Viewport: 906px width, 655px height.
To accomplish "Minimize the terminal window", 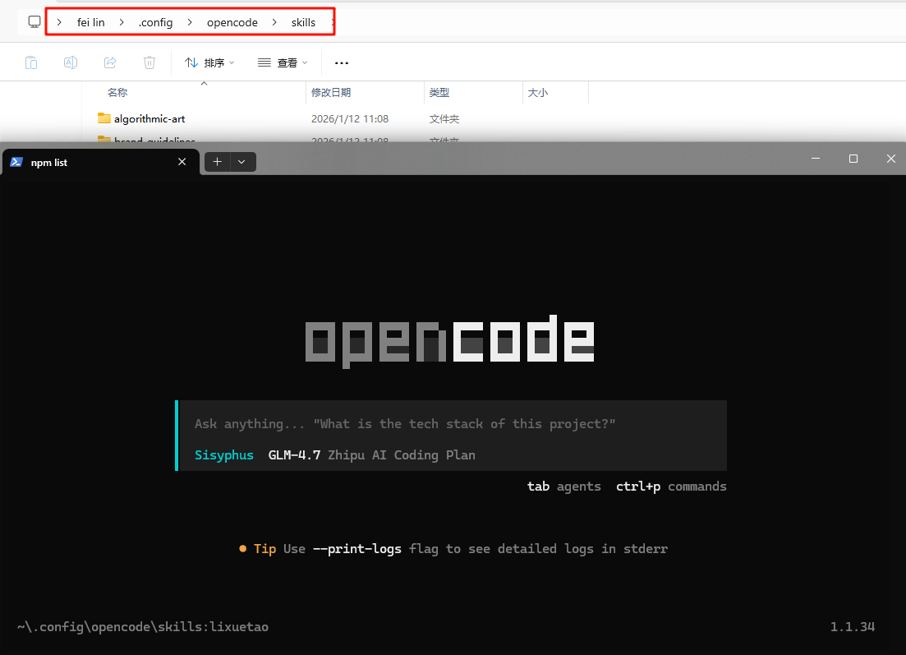I will 816,159.
